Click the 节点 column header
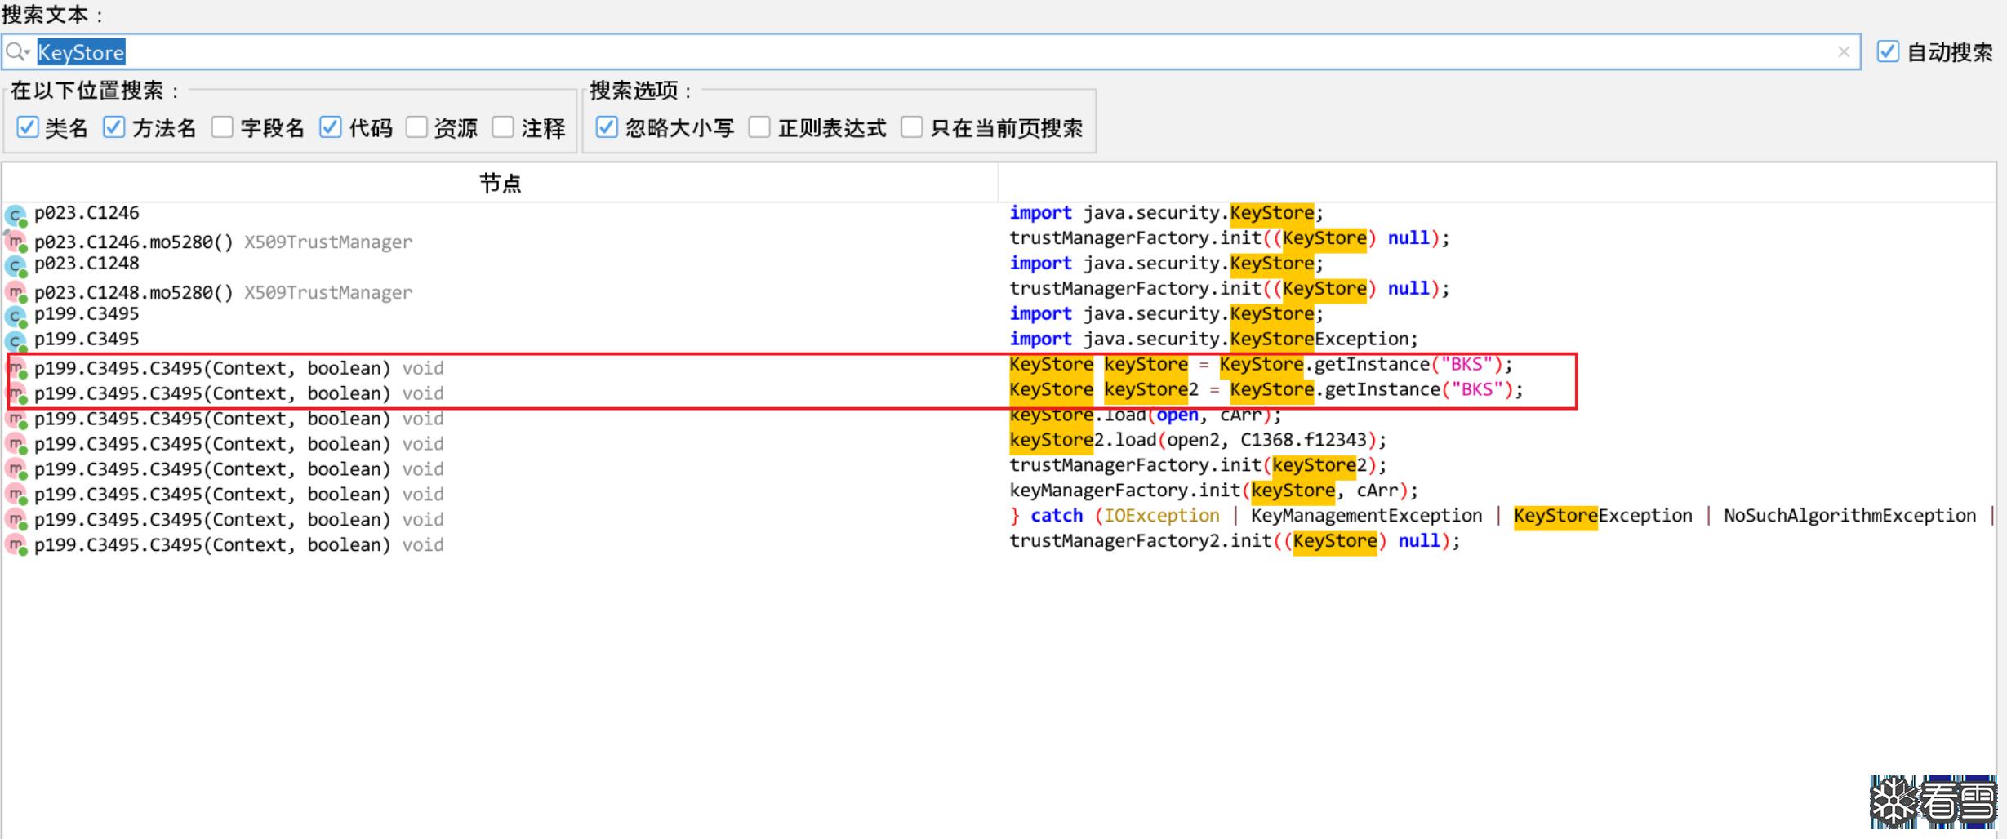The height and width of the screenshot is (839, 2007). 500,183
